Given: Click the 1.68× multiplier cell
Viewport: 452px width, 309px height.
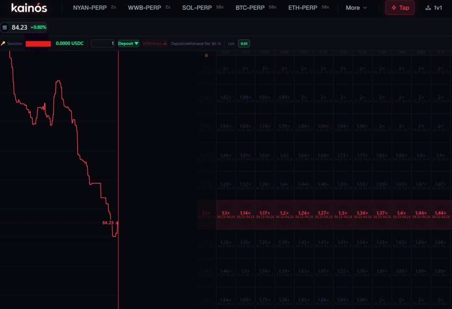Looking at the screenshot, I should [323, 157].
